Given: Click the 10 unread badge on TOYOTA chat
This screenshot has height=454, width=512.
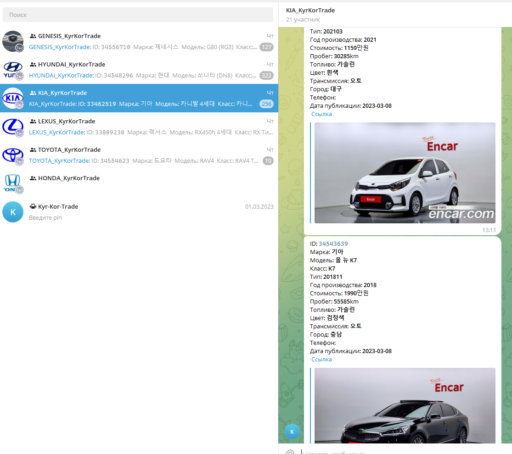Looking at the screenshot, I should (268, 161).
